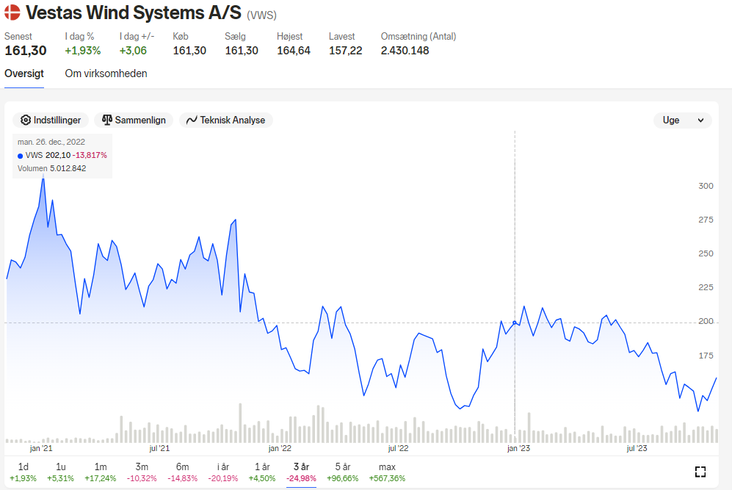Viewport: 732px width, 490px height.
Task: Click the blue data point marker on chart line
Action: point(515,323)
